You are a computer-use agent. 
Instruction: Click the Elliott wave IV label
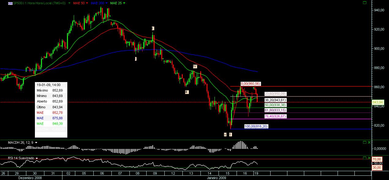[x=195, y=66]
